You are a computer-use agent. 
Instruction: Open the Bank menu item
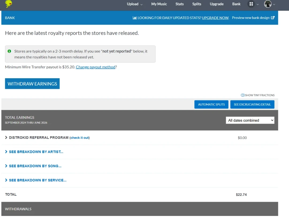click(236, 4)
